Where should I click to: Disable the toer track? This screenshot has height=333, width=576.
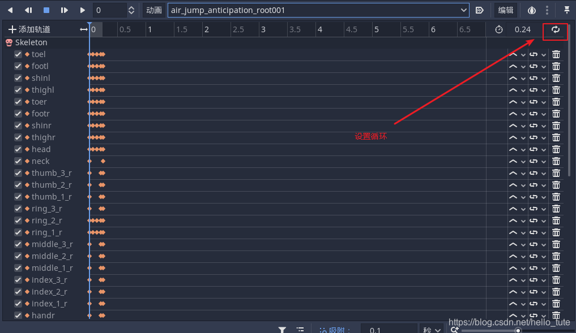pyautogui.click(x=18, y=102)
